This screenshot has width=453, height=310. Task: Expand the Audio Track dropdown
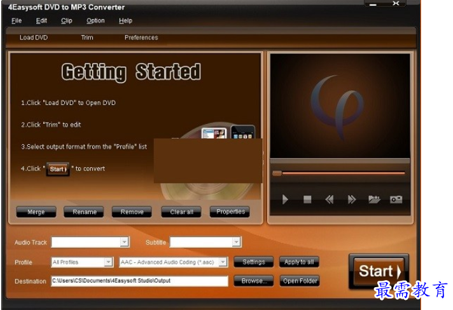coord(125,242)
